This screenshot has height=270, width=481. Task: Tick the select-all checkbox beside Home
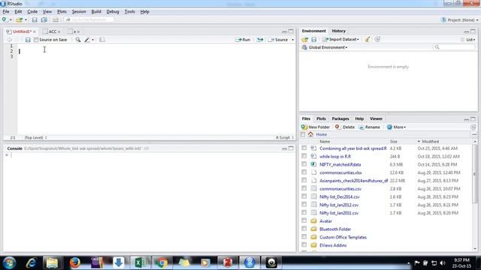coord(303,134)
